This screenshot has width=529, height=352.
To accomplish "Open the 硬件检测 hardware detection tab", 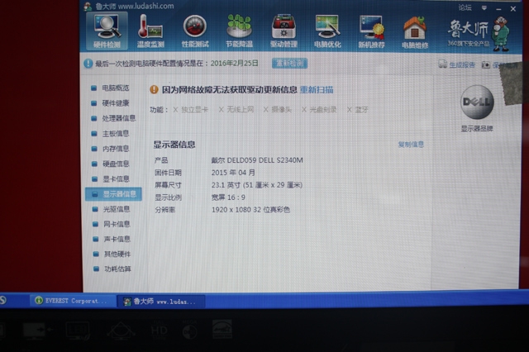I will coord(107,31).
